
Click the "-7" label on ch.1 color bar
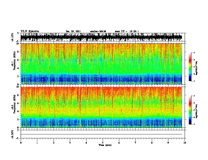194,81
